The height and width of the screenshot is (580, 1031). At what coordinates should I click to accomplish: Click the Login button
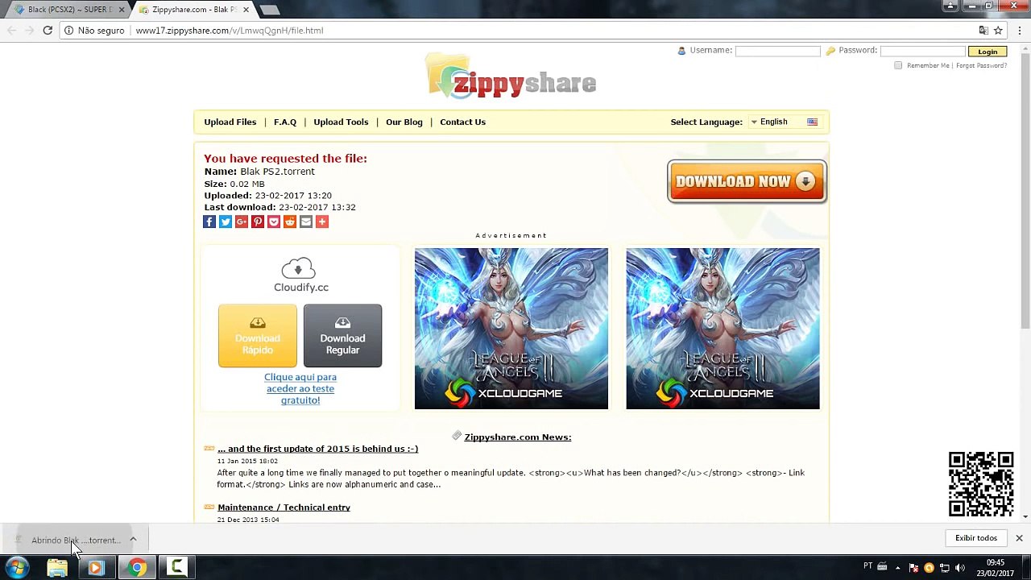click(x=988, y=52)
